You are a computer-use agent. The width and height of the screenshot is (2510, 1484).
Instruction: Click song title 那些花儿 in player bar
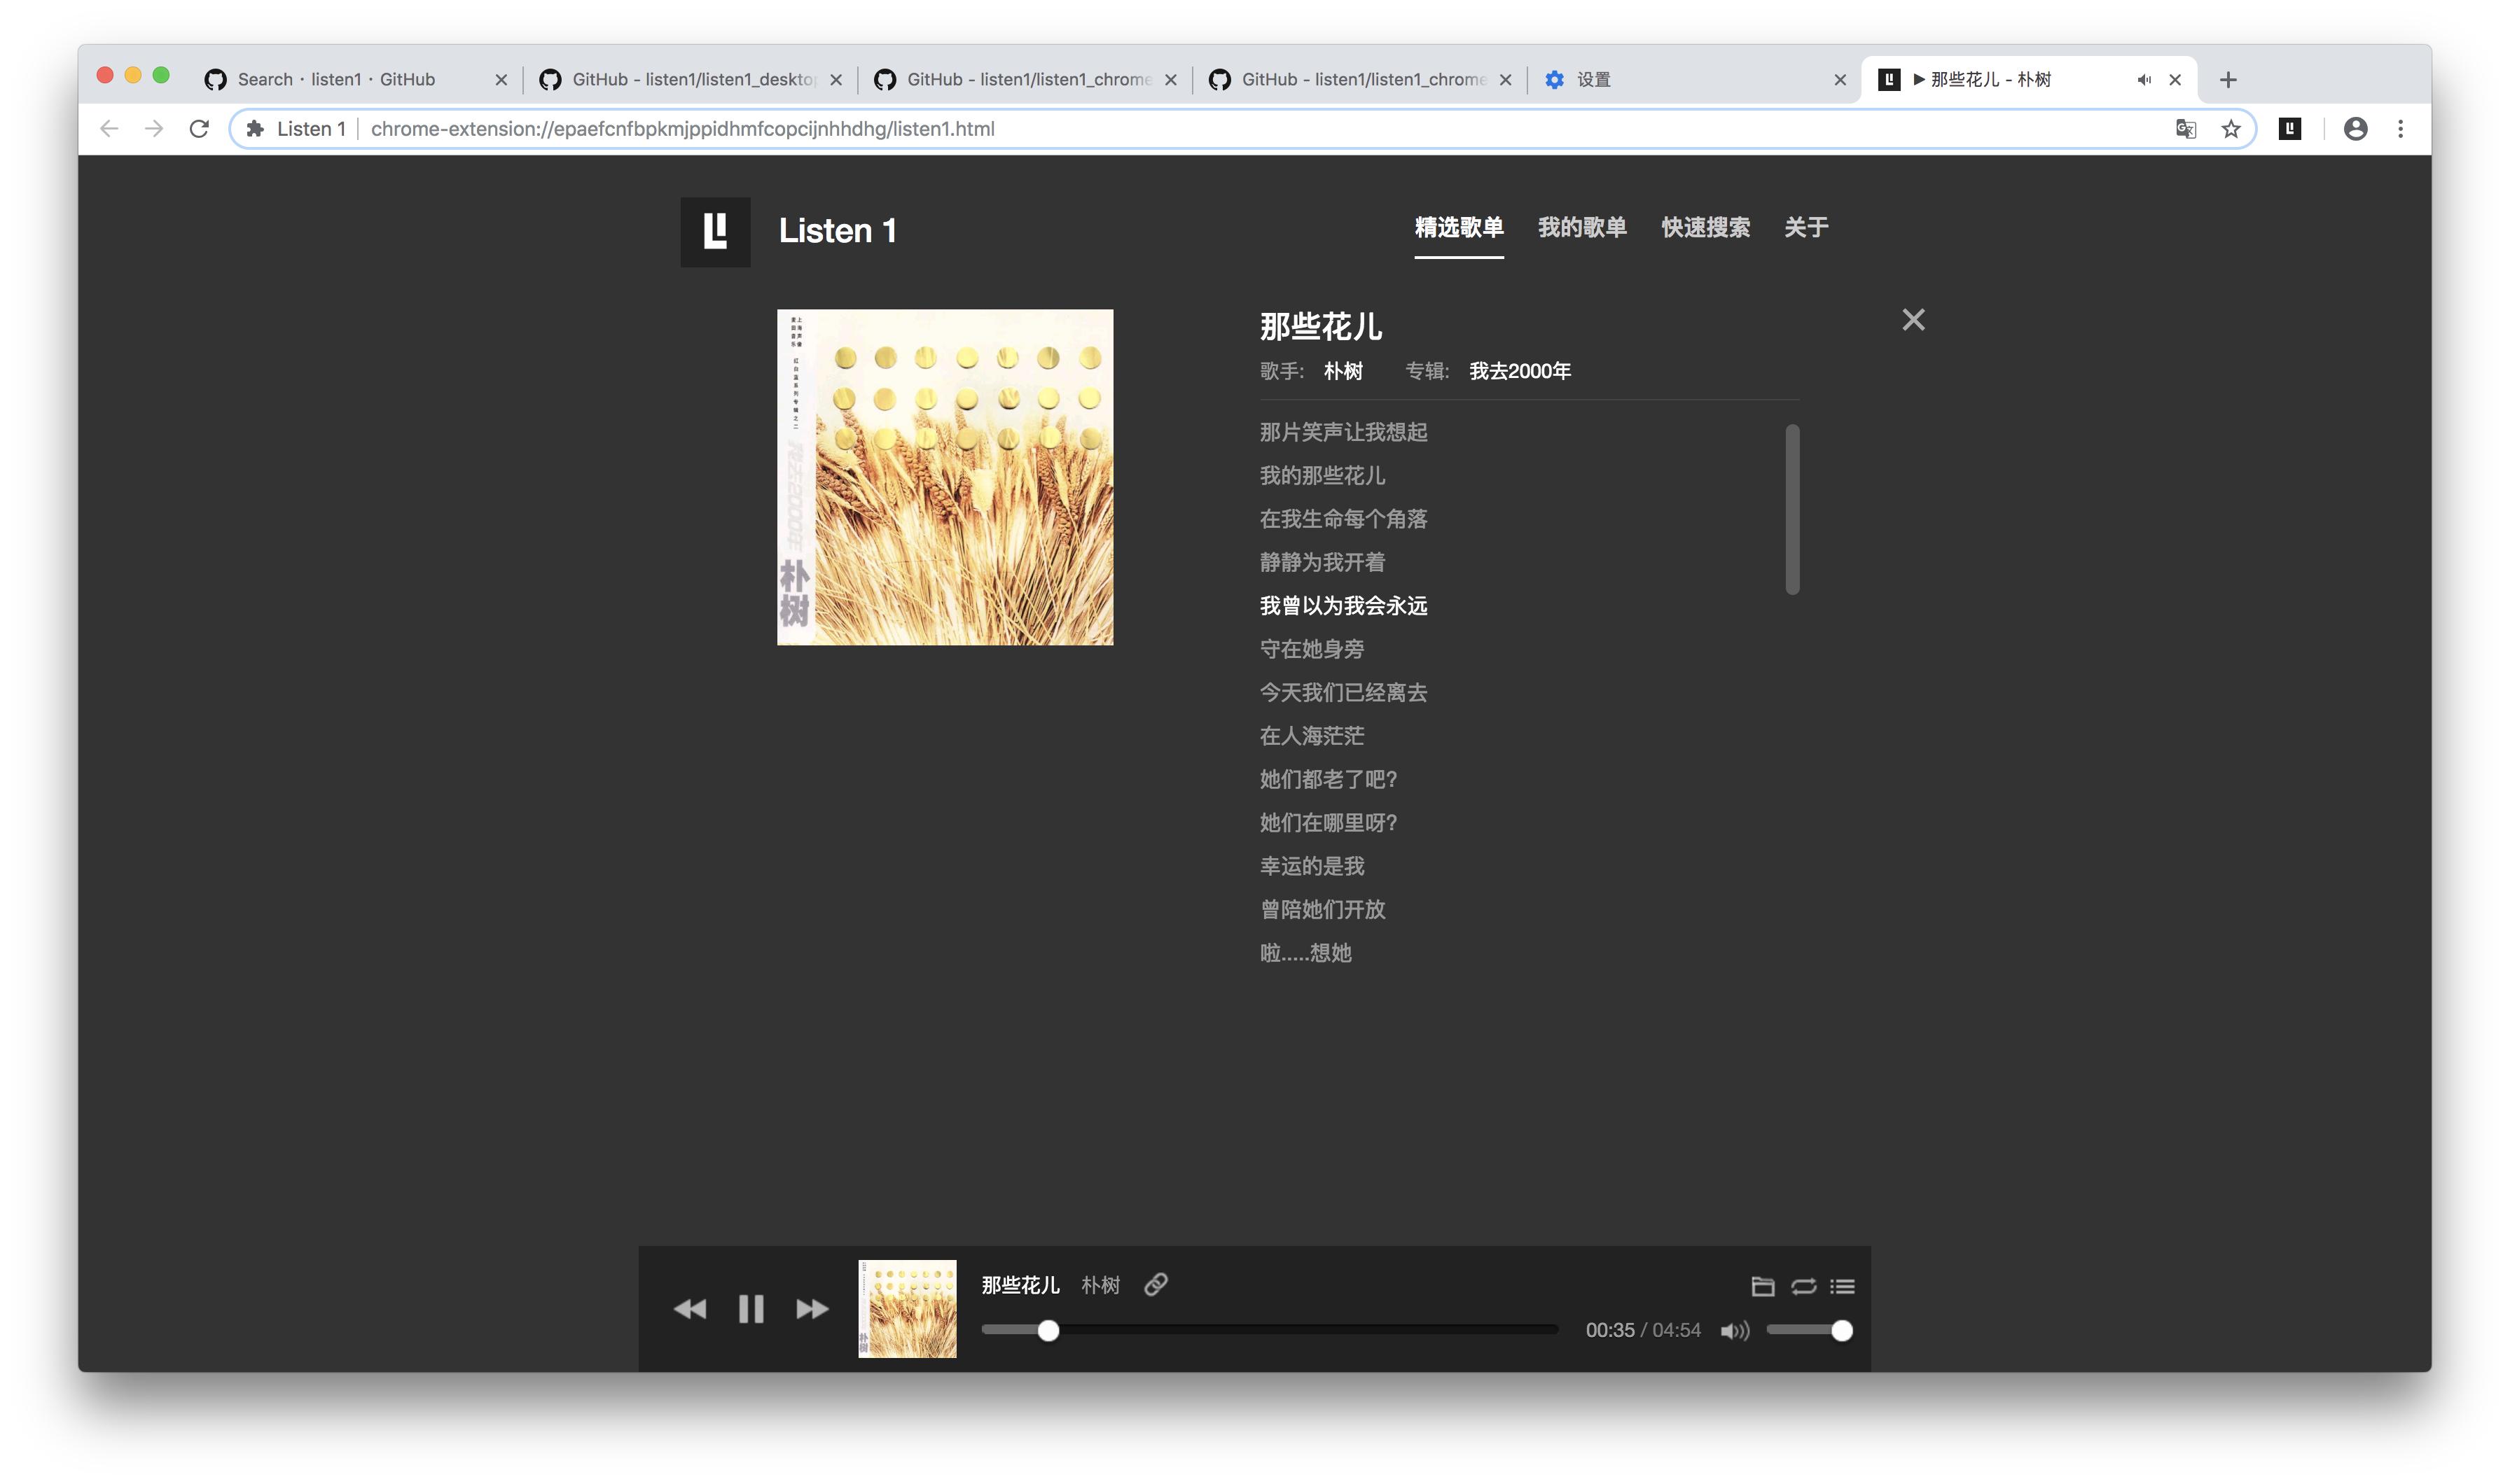pyautogui.click(x=1020, y=1285)
